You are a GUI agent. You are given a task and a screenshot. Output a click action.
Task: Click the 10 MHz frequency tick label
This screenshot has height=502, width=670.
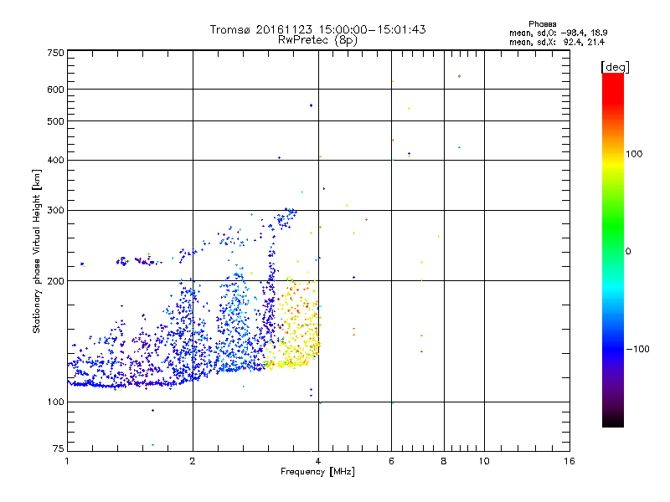click(484, 461)
